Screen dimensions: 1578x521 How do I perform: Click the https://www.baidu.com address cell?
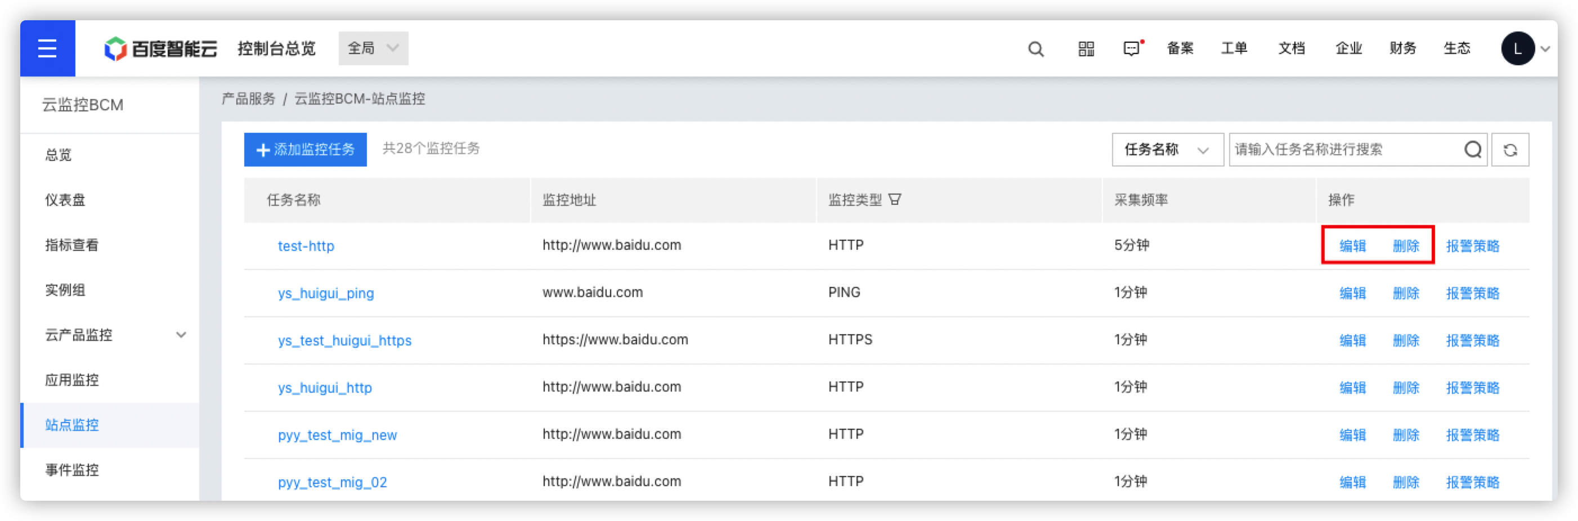pyautogui.click(x=615, y=339)
